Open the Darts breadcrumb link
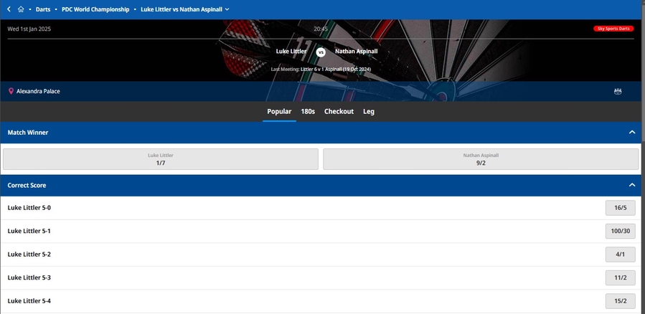This screenshot has height=314, width=645. [43, 9]
